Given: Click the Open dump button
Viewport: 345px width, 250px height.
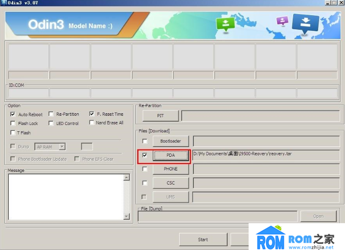Looking at the screenshot, I should pyautogui.click(x=319, y=216).
